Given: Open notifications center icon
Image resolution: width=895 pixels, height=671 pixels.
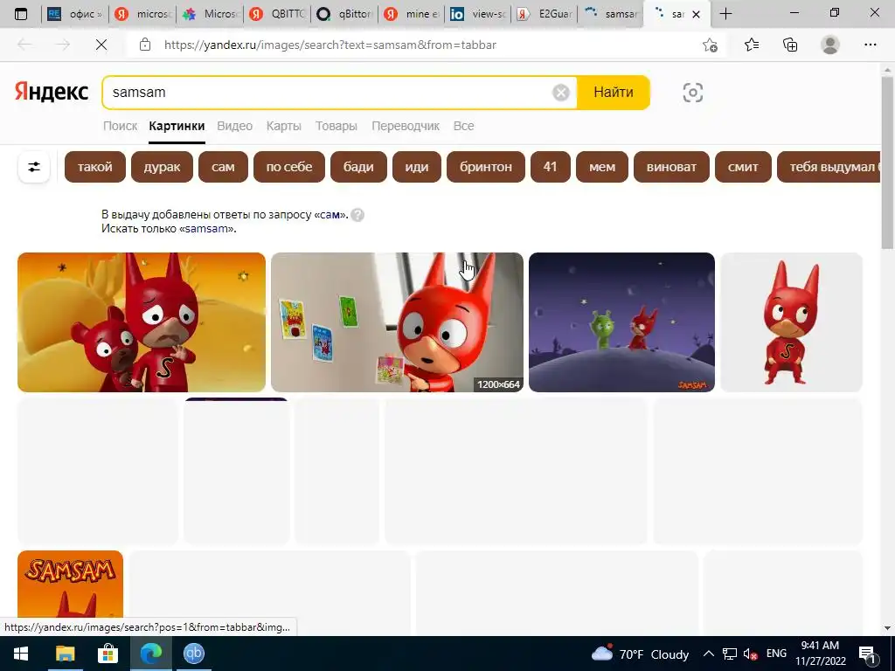Looking at the screenshot, I should point(867,654).
